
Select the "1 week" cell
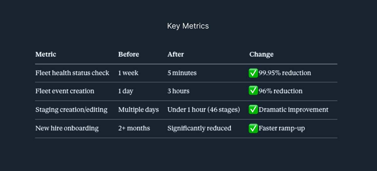(128, 73)
